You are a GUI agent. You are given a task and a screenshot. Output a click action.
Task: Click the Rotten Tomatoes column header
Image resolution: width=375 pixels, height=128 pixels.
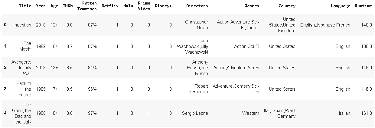pos(87,6)
